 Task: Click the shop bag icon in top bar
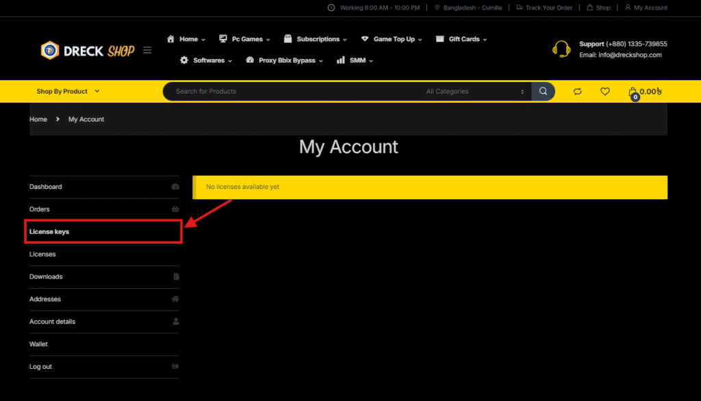pyautogui.click(x=589, y=8)
